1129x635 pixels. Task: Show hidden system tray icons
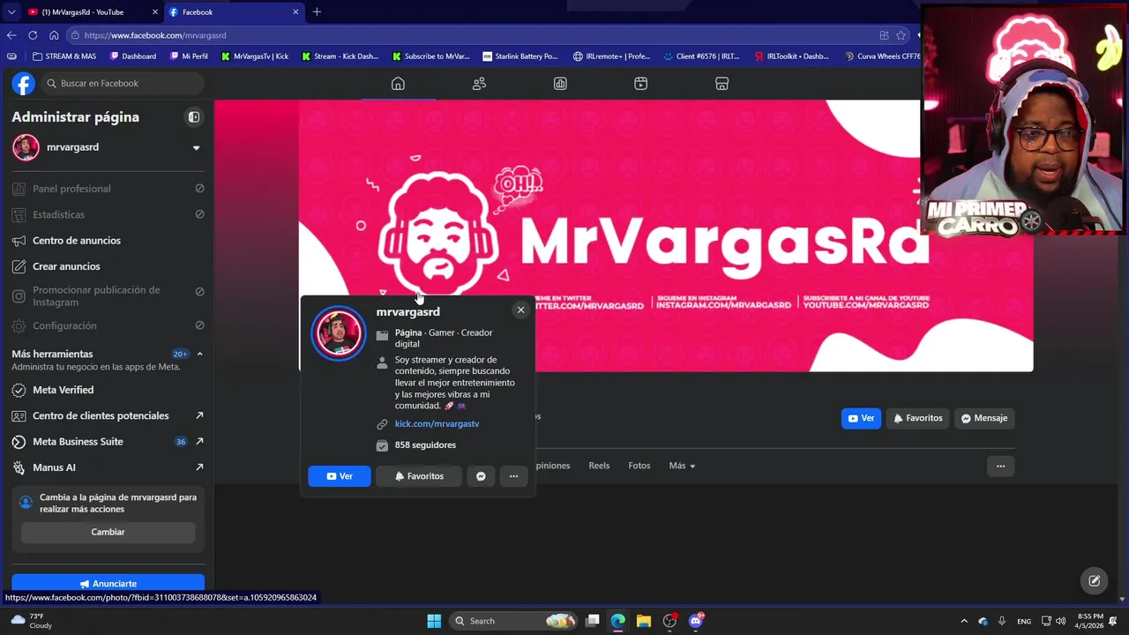[963, 621]
